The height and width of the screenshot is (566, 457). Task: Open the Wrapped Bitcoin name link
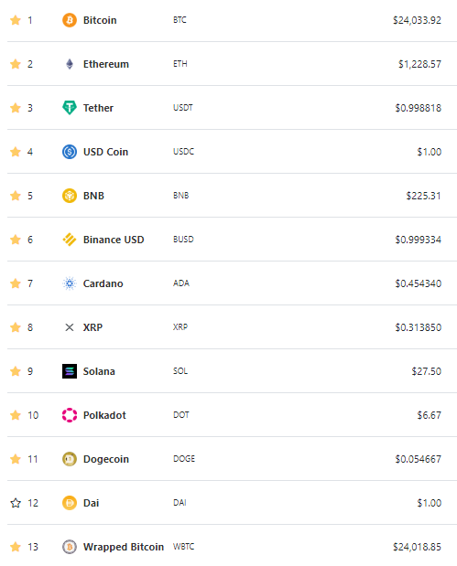click(124, 547)
